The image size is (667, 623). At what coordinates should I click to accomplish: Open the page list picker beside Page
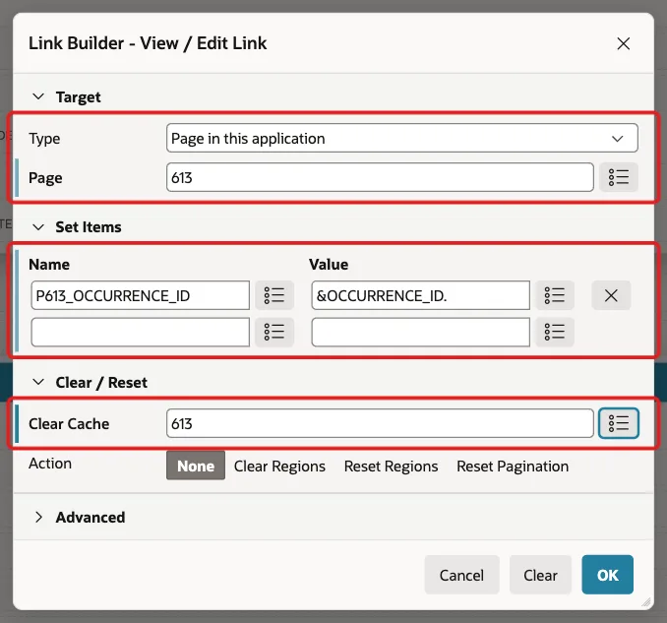pyautogui.click(x=618, y=177)
